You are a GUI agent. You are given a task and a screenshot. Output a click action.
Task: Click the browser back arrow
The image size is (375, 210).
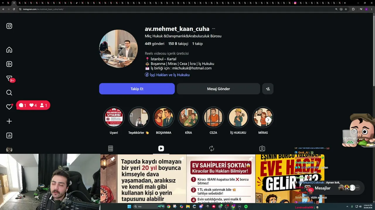[x=3, y=9]
